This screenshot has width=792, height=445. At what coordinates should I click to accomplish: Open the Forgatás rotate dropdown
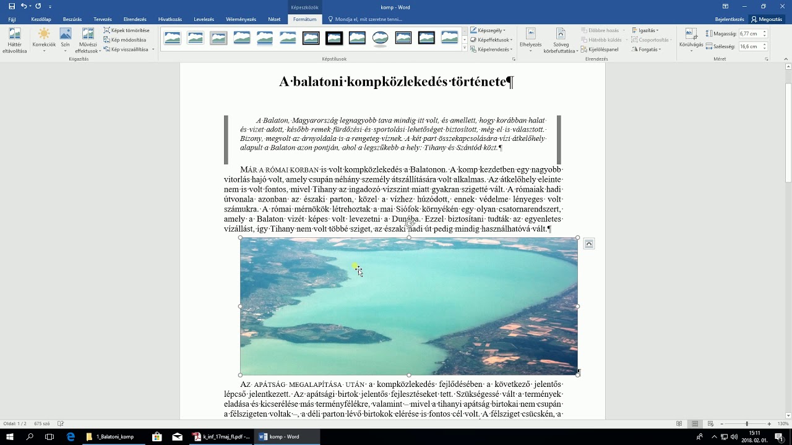click(647, 49)
